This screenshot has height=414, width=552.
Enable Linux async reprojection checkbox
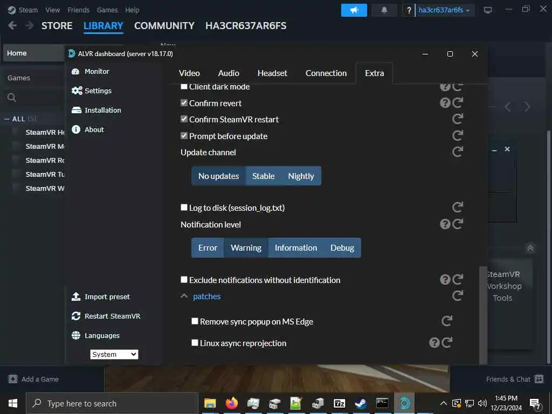[x=195, y=342]
